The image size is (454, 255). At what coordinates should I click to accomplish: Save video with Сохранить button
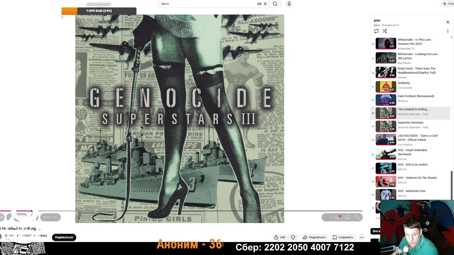[x=343, y=237]
